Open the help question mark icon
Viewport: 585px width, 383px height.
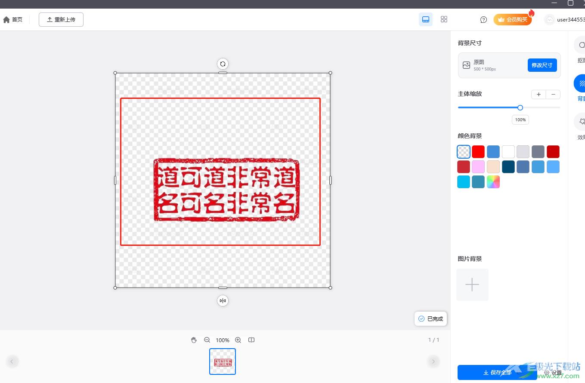(x=483, y=20)
